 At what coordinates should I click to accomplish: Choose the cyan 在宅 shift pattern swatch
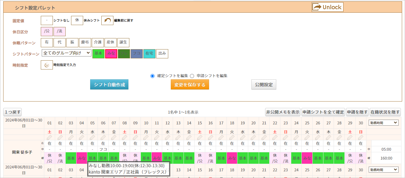pos(149,54)
